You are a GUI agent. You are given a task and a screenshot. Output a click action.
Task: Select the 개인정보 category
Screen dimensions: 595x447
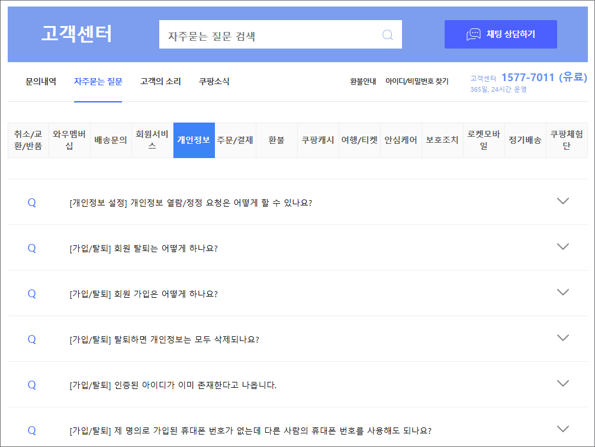(194, 140)
